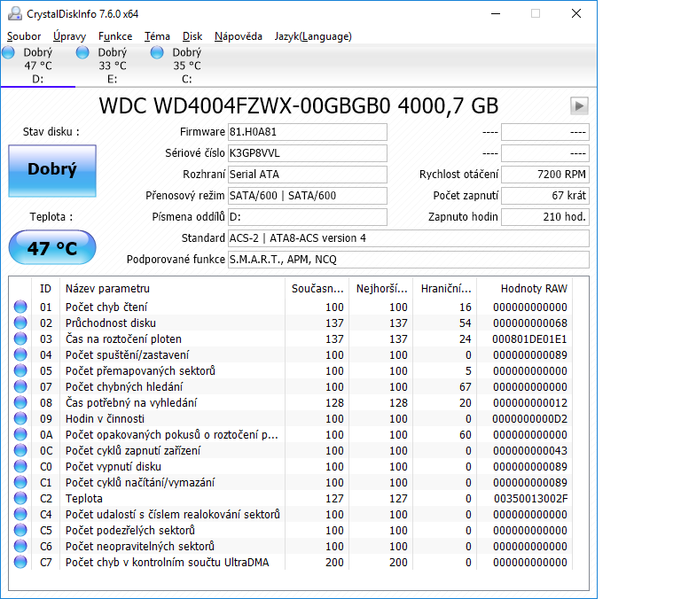Click status icon of attribute 07 row
The height and width of the screenshot is (599, 681).
pyautogui.click(x=20, y=386)
